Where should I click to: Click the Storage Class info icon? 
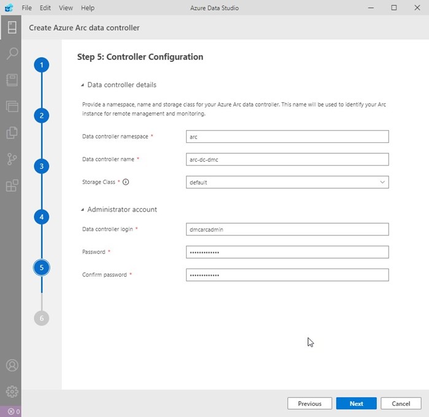(126, 182)
